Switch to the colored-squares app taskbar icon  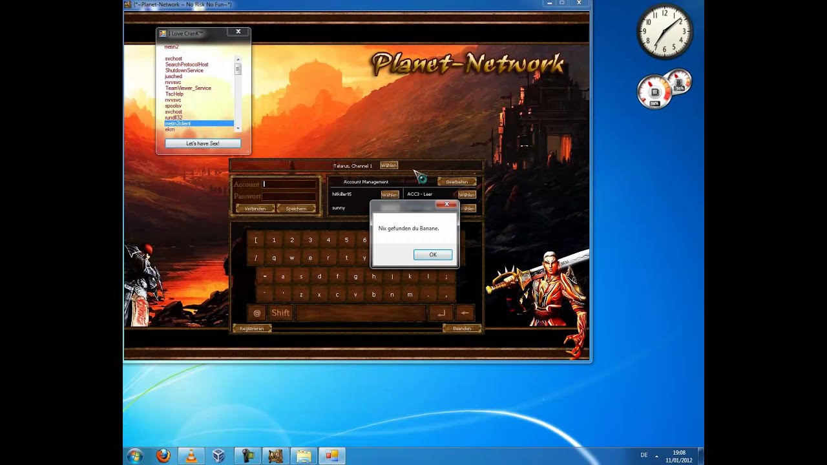(332, 455)
